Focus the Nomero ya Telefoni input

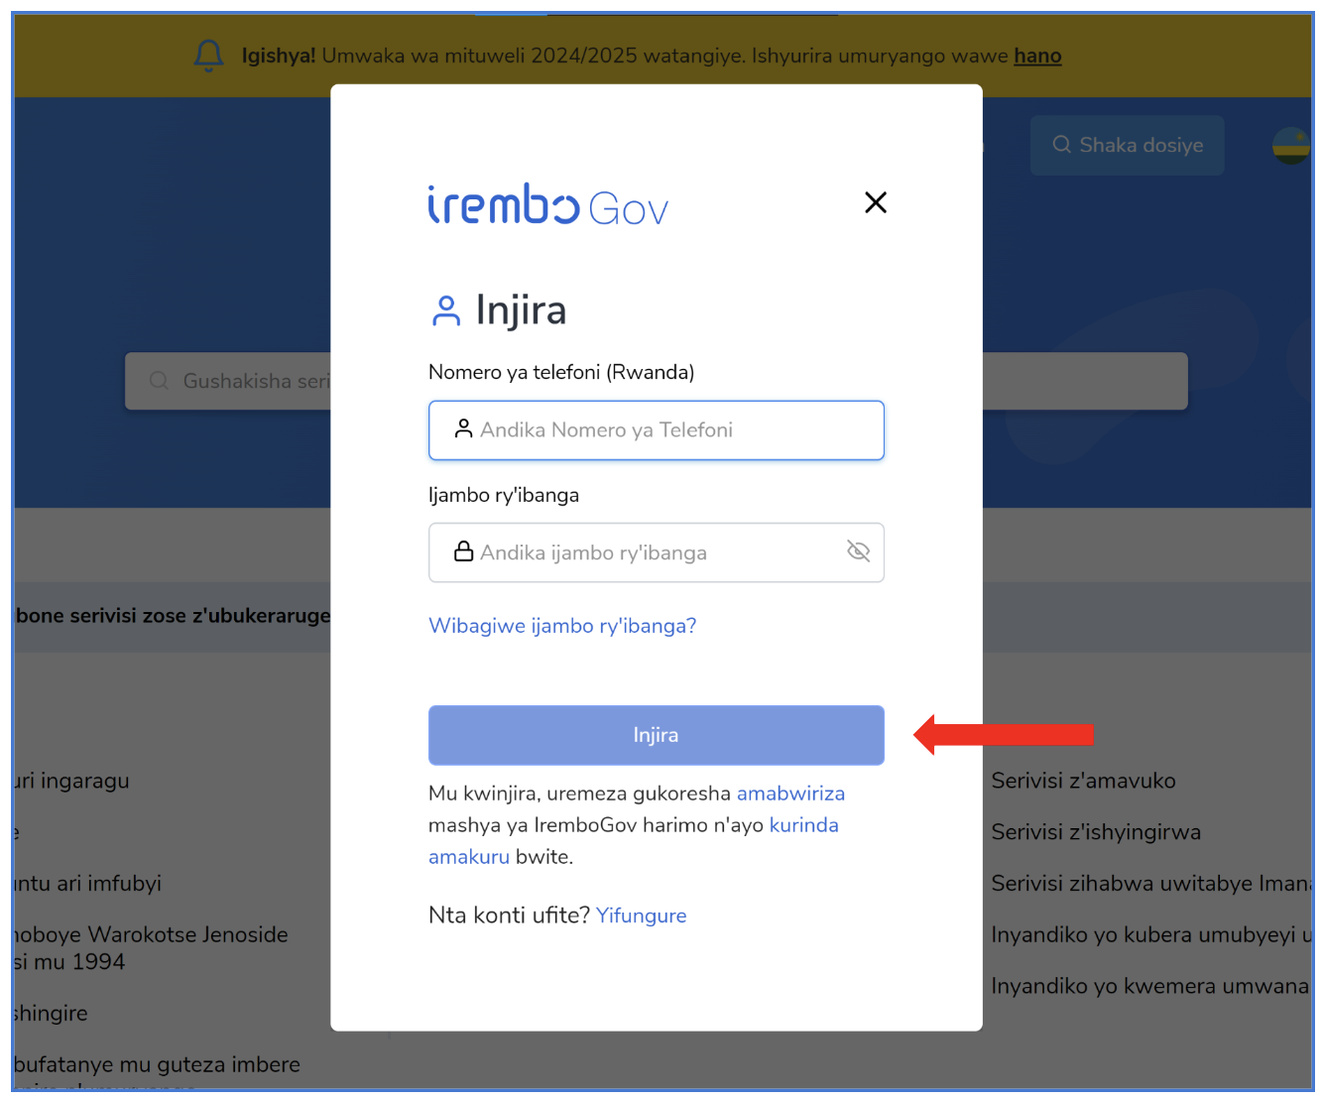click(x=656, y=430)
